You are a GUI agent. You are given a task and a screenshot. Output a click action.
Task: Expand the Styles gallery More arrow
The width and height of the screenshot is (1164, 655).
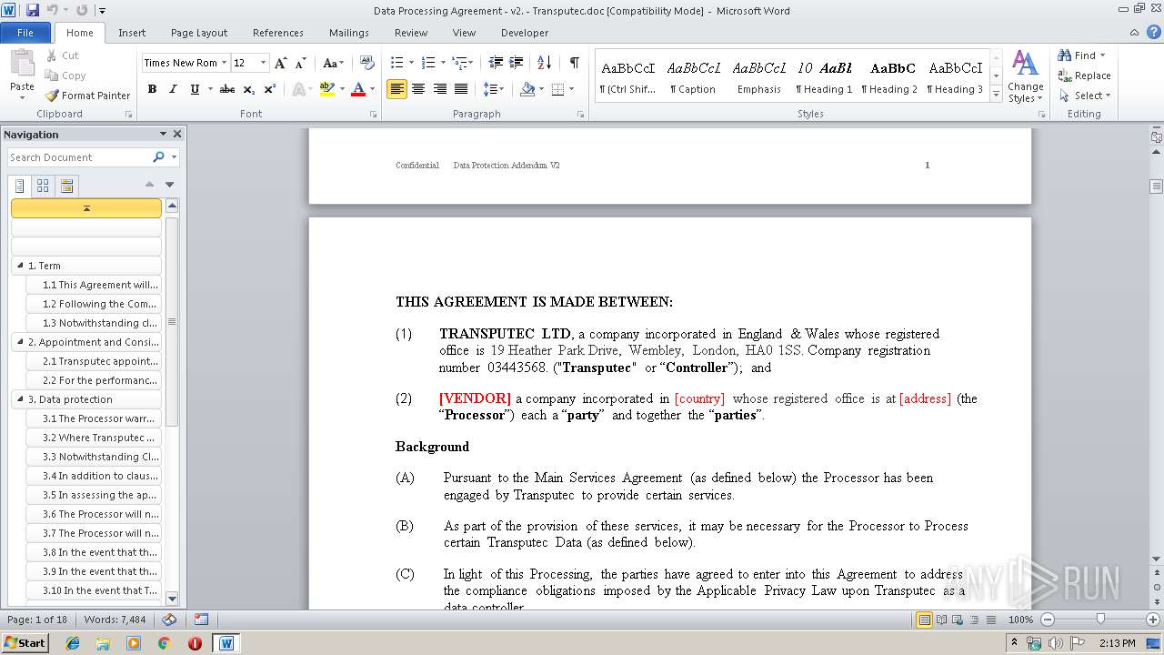coord(997,95)
